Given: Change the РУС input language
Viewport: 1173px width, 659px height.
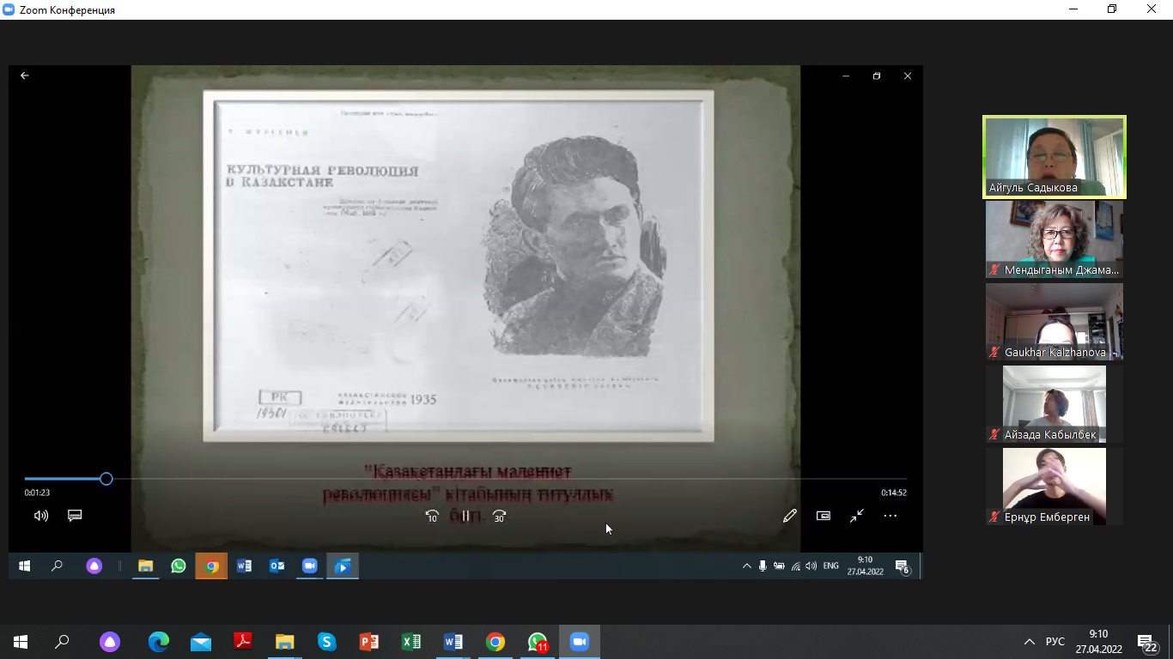Looking at the screenshot, I should (x=1055, y=642).
